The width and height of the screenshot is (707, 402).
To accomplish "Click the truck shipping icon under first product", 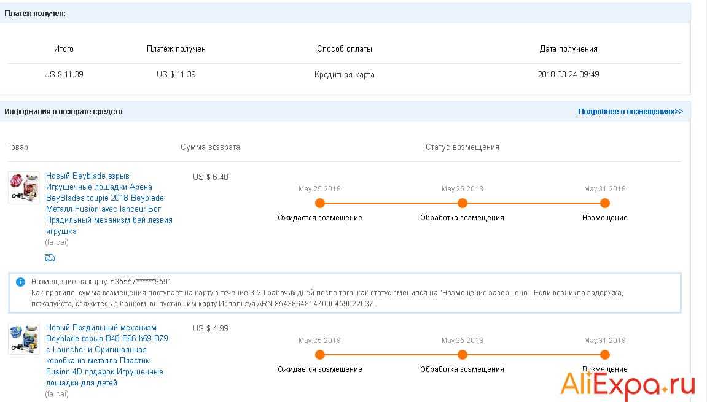I will click(x=50, y=258).
